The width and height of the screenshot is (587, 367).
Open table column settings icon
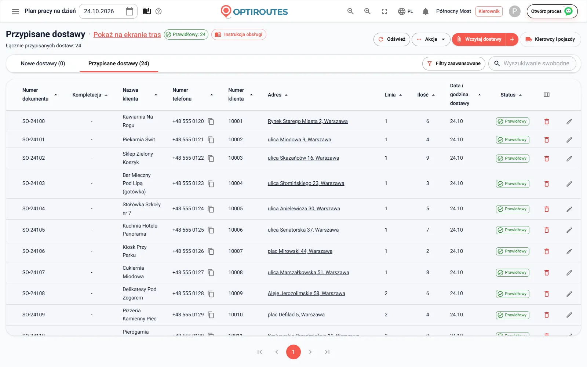click(547, 95)
